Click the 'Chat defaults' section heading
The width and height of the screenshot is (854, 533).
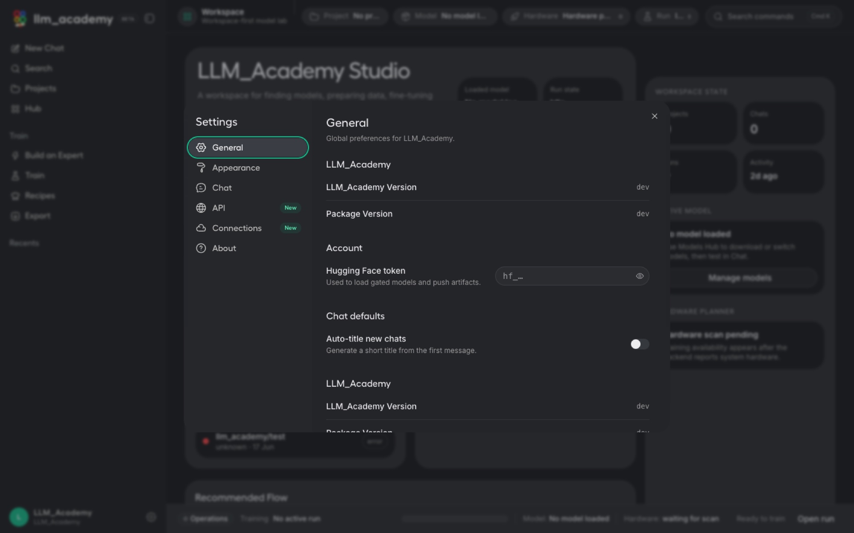[355, 316]
